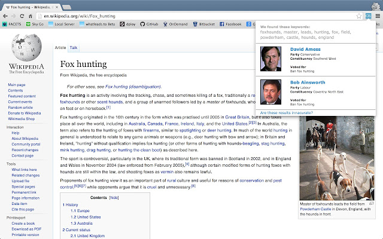The image size is (383, 239).
Task: Click the browser Forward arrow
Action: click(13, 16)
